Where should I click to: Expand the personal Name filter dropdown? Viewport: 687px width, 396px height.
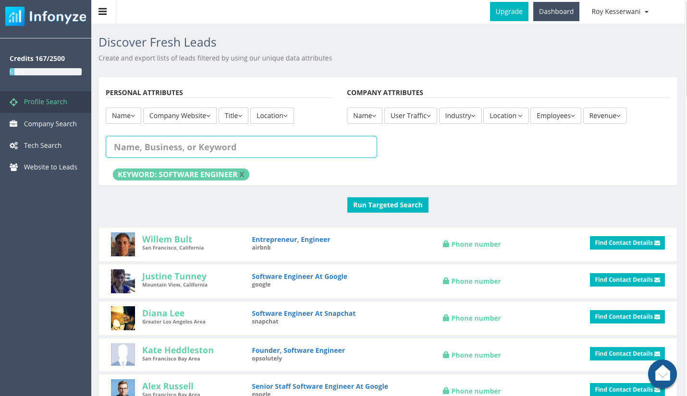coord(123,116)
